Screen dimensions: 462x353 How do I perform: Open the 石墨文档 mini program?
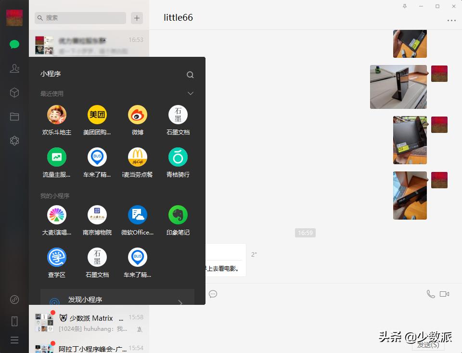(178, 116)
